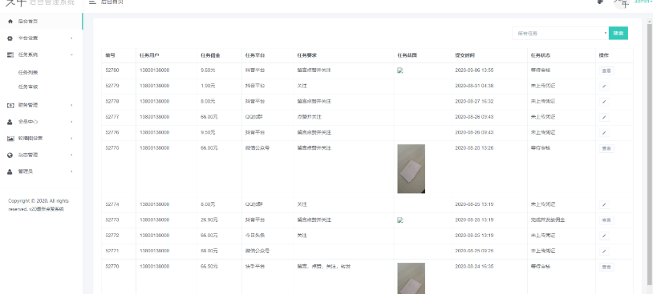Click the gear icon for 平台设置
This screenshot has width=653, height=294.
coord(10,38)
